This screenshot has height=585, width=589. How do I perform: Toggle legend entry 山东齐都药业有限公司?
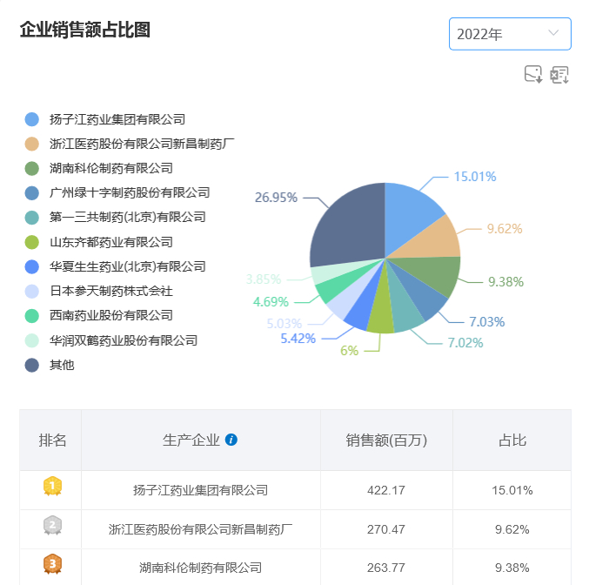point(99,242)
